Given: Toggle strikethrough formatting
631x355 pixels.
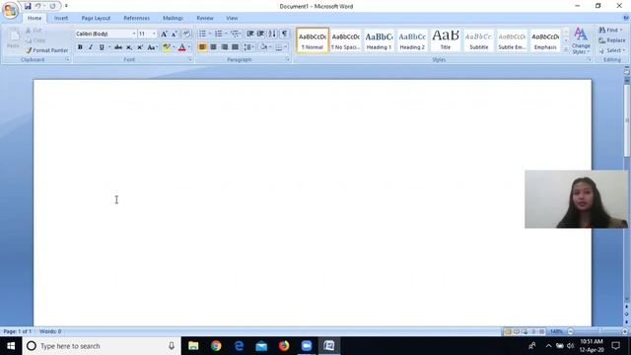Looking at the screenshot, I should [118, 47].
